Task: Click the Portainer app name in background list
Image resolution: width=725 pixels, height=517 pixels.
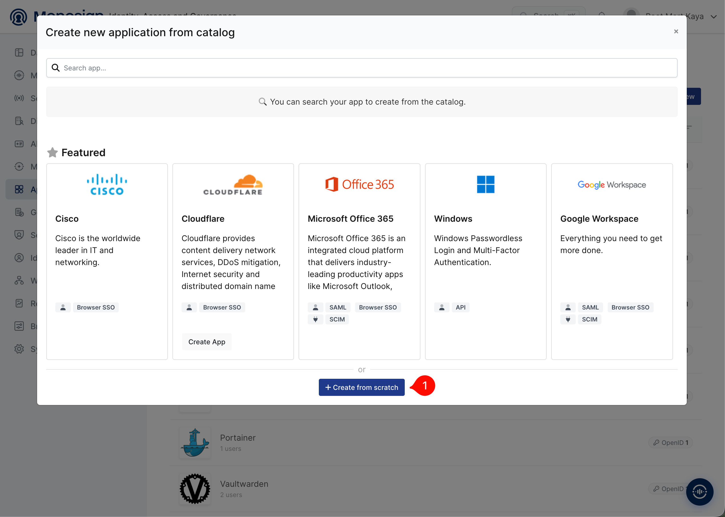Action: click(x=238, y=438)
